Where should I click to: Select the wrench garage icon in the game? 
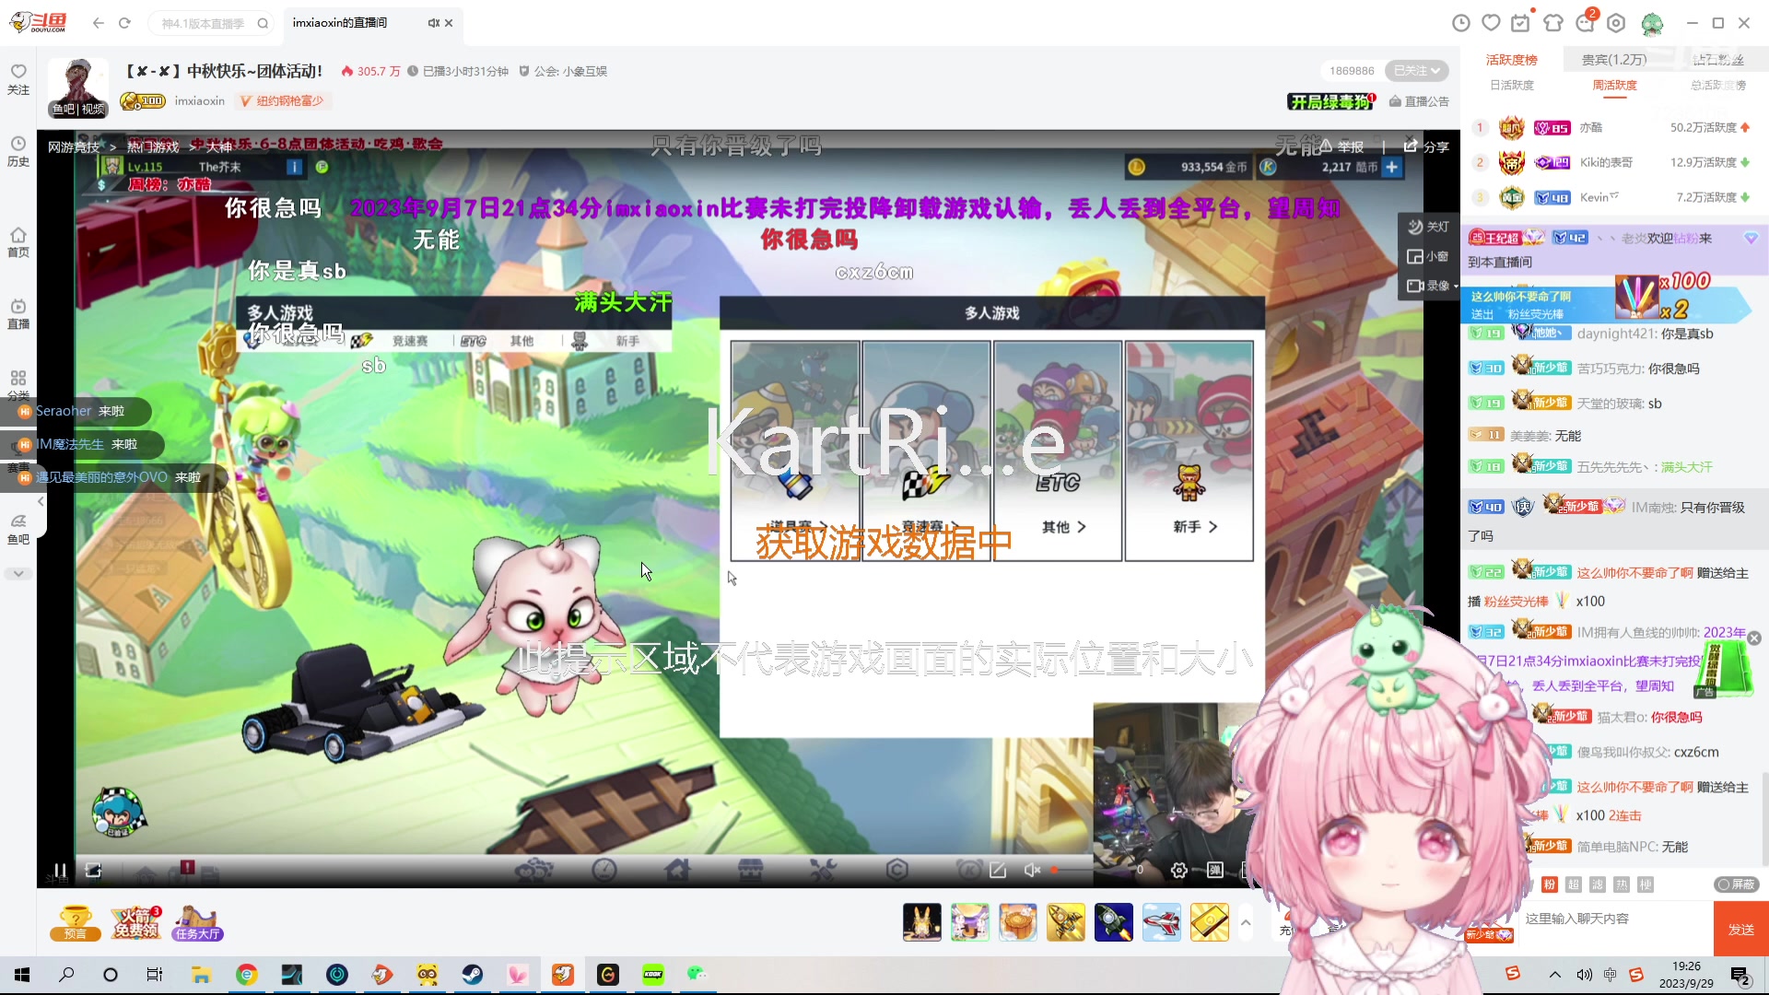[x=823, y=870]
